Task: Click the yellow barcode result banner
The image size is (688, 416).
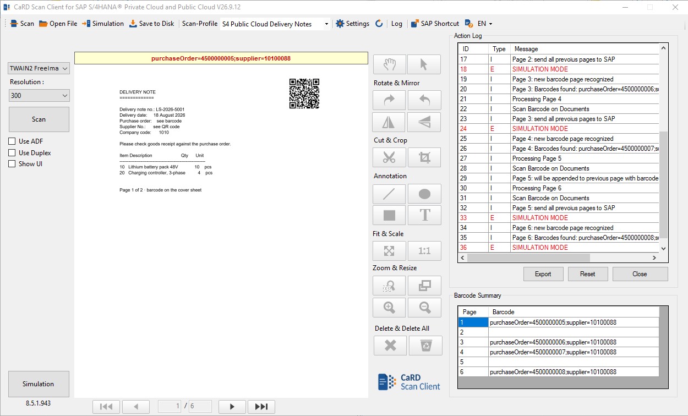Action: pos(221,58)
